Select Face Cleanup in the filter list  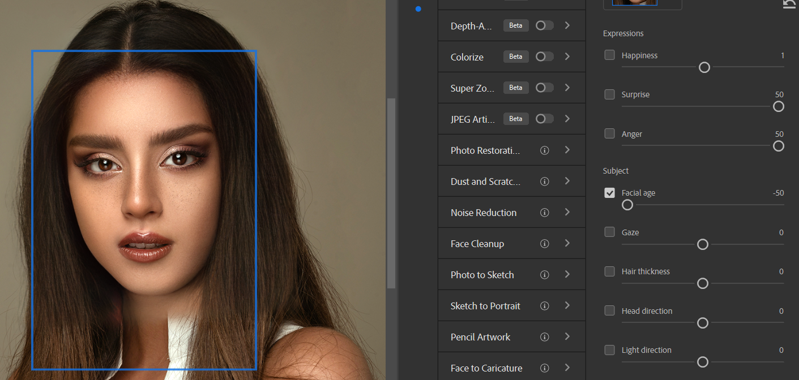[x=477, y=244]
